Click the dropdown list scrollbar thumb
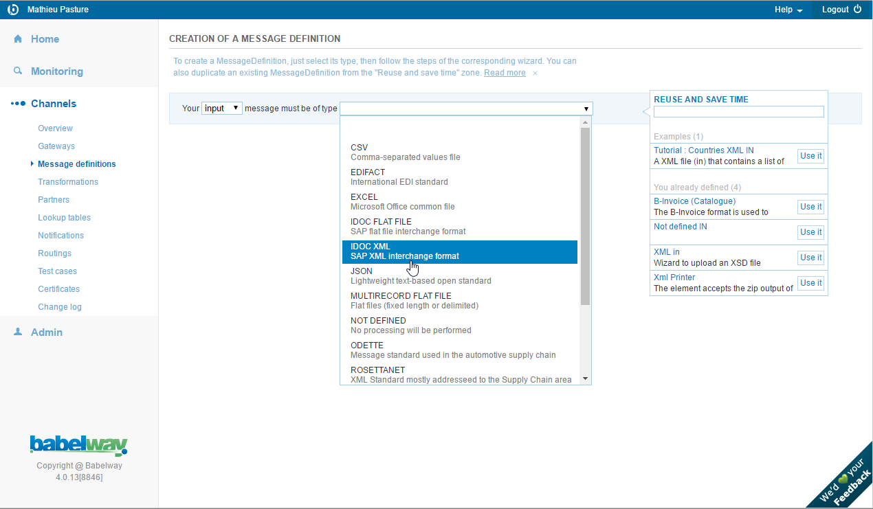This screenshot has height=509, width=873. click(585, 216)
